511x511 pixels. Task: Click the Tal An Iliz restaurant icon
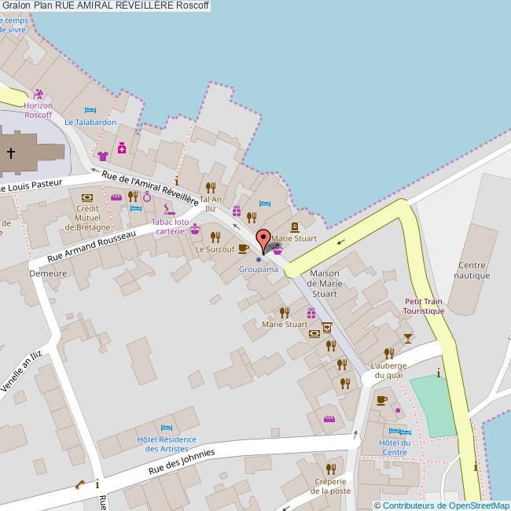210,187
